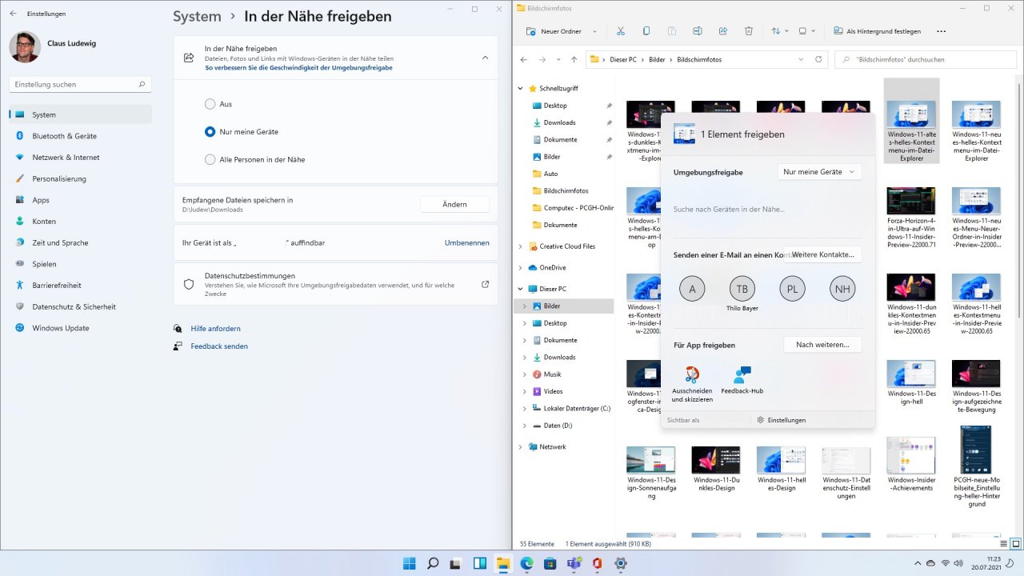Click Weitere Kontakte button in share dialog
This screenshot has height=576, width=1024.
[x=822, y=254]
